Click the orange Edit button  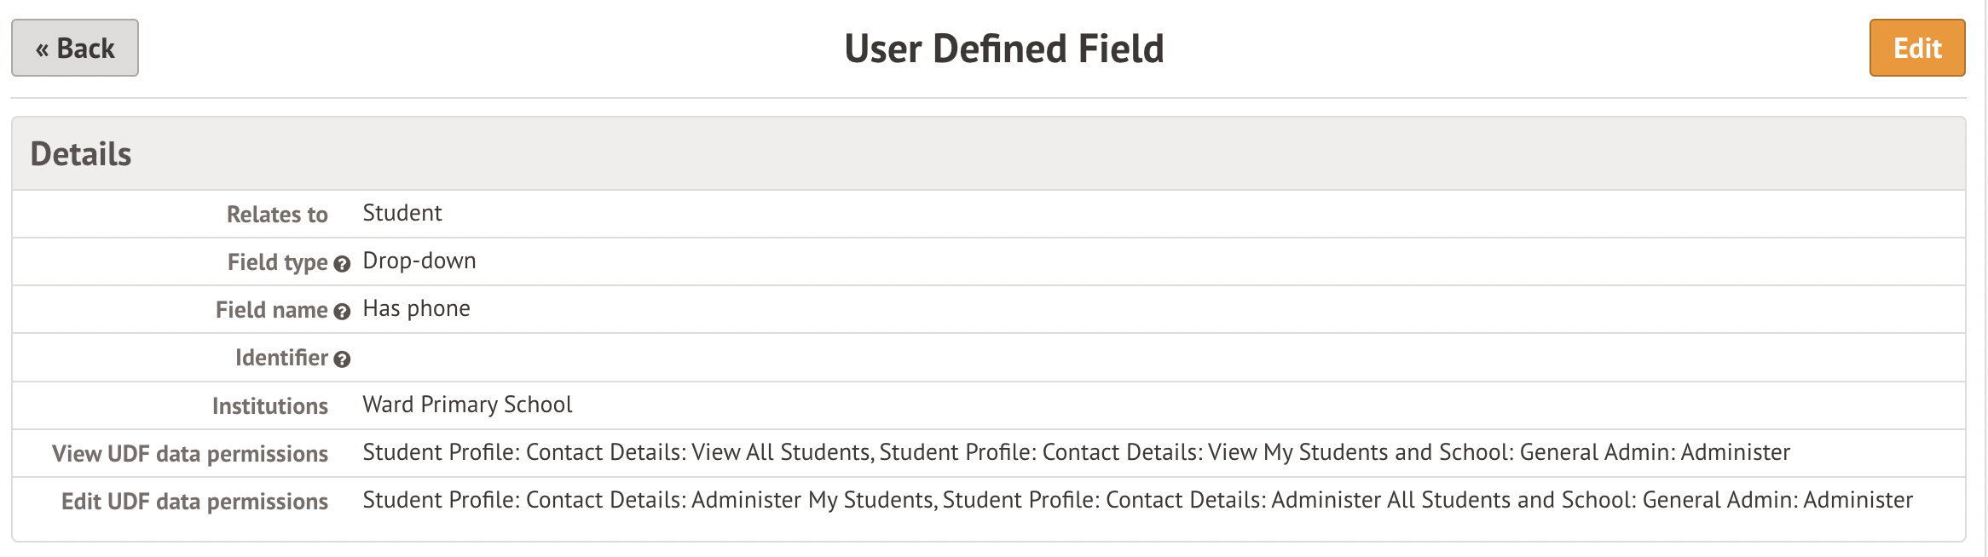1916,49
